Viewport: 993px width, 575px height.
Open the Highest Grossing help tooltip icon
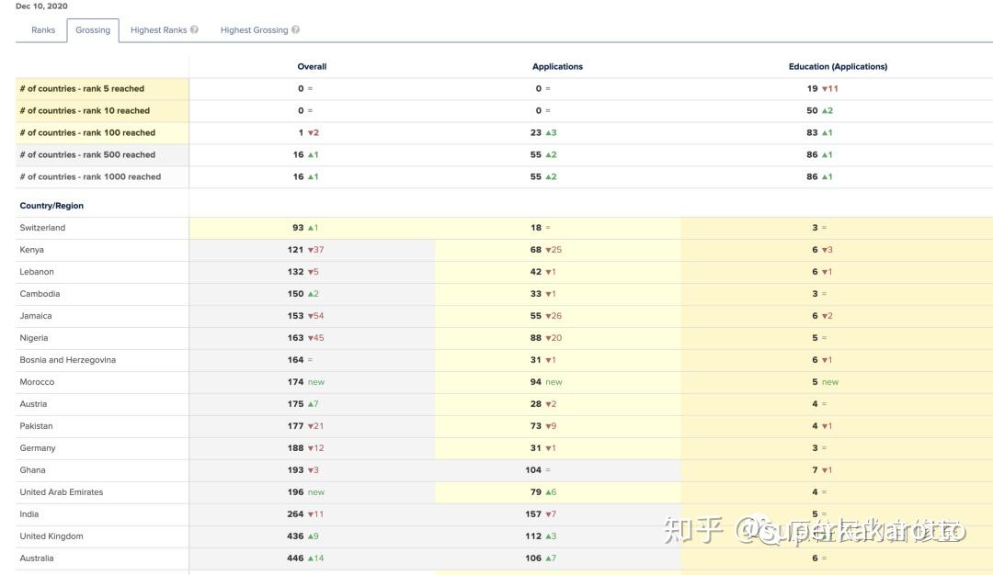click(x=295, y=29)
